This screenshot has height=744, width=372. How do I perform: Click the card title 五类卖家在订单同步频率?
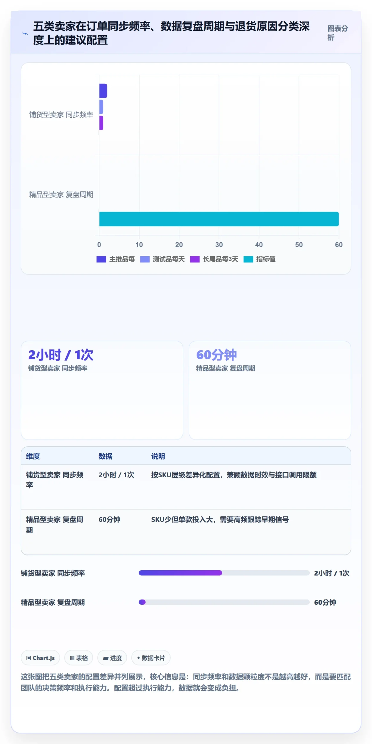pyautogui.click(x=171, y=33)
